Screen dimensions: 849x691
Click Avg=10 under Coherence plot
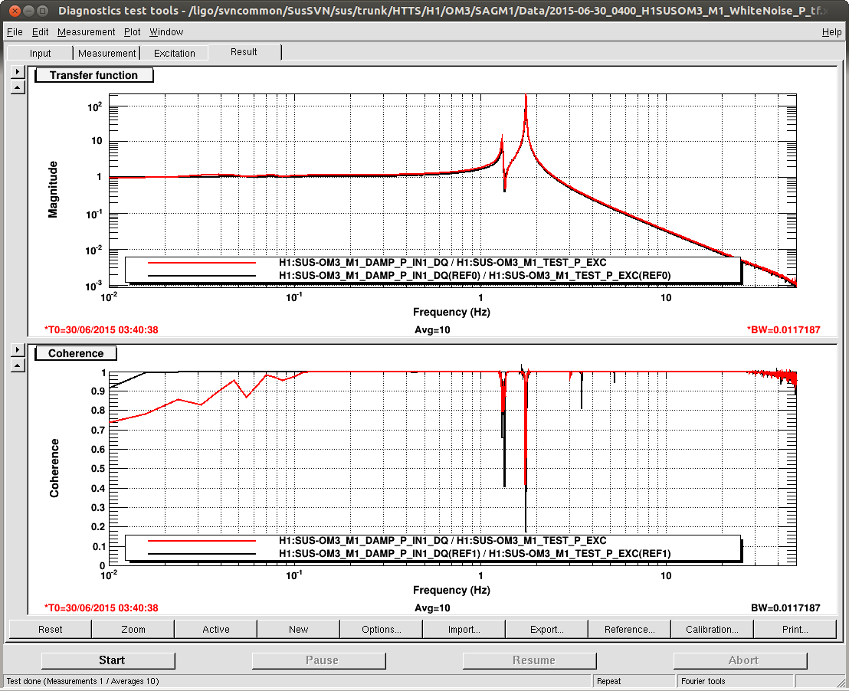(432, 608)
